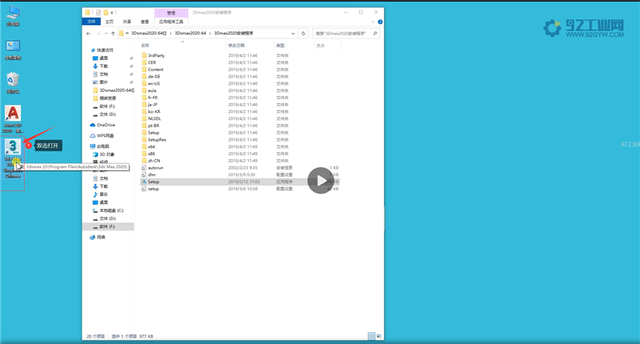Image resolution: width=640 pixels, height=344 pixels.
Task: Go up one folder level
Action: coord(113,33)
